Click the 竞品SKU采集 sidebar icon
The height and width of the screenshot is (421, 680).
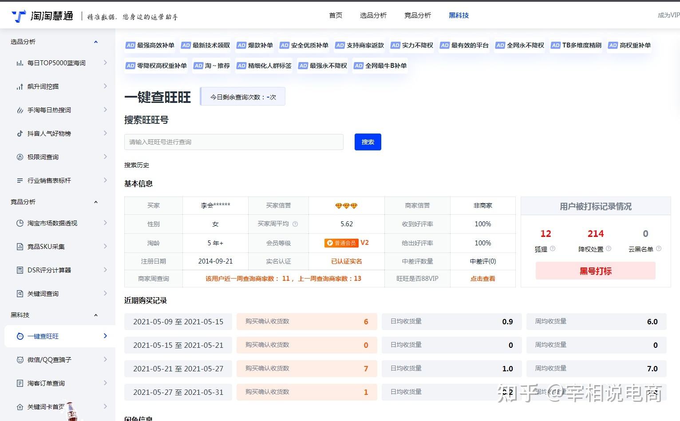pyautogui.click(x=20, y=246)
